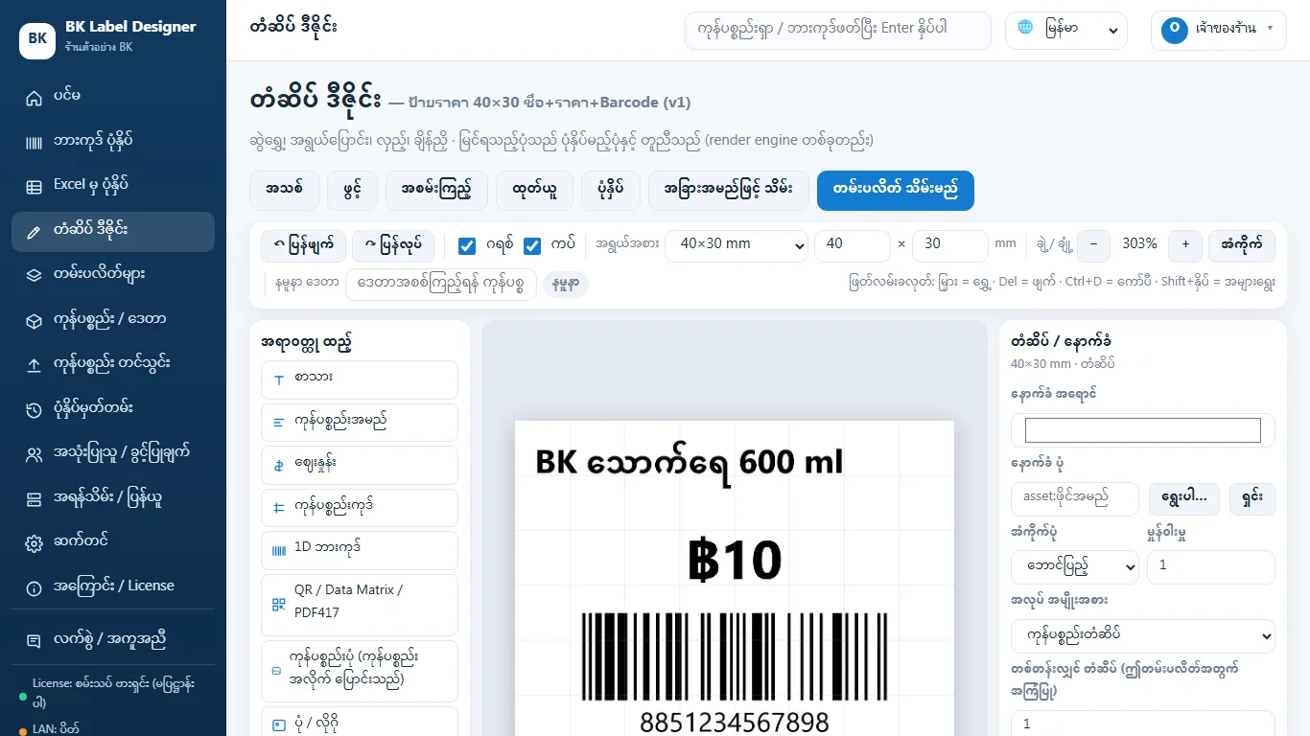
Task: Click the ရွေးပါ... browse image button
Action: [x=1183, y=498]
